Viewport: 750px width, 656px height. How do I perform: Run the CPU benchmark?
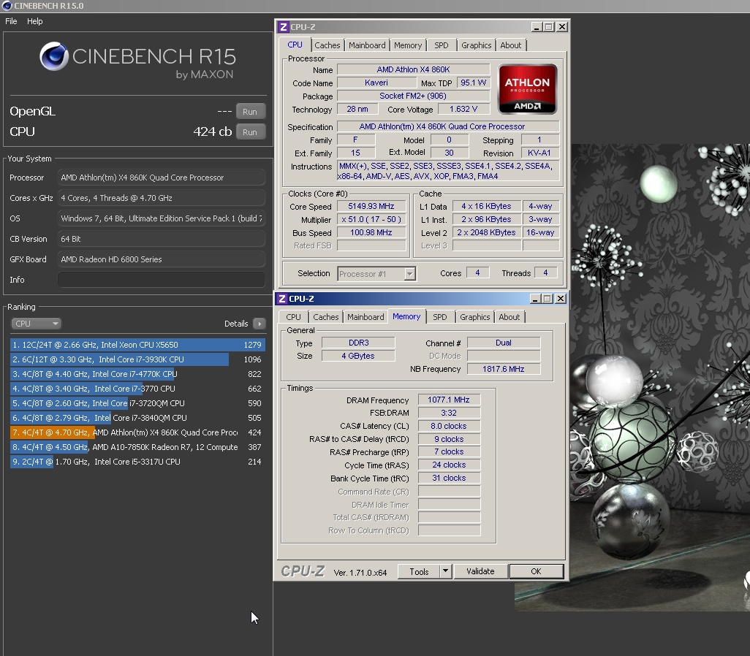pos(250,132)
